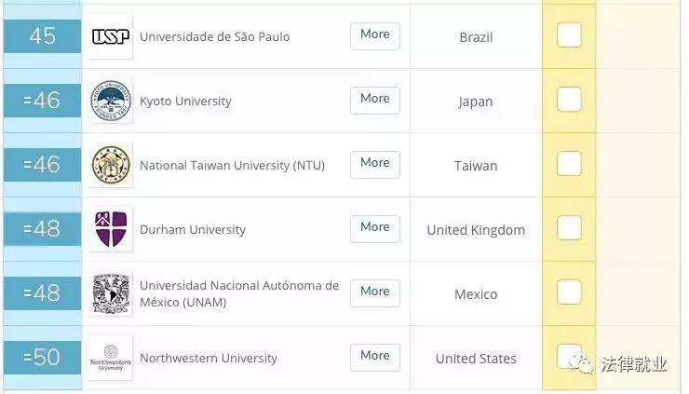Open More info for National Taiwan University
The height and width of the screenshot is (394, 689).
pyautogui.click(x=375, y=164)
